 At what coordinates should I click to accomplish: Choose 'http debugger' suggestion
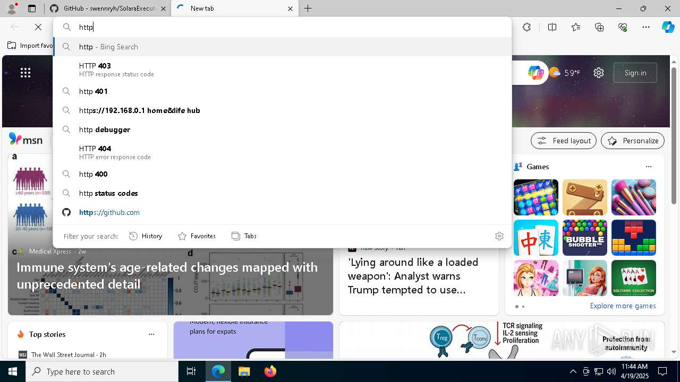282,129
